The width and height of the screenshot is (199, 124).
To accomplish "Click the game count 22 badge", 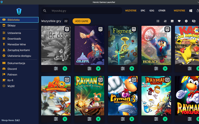I will click(x=66, y=21).
